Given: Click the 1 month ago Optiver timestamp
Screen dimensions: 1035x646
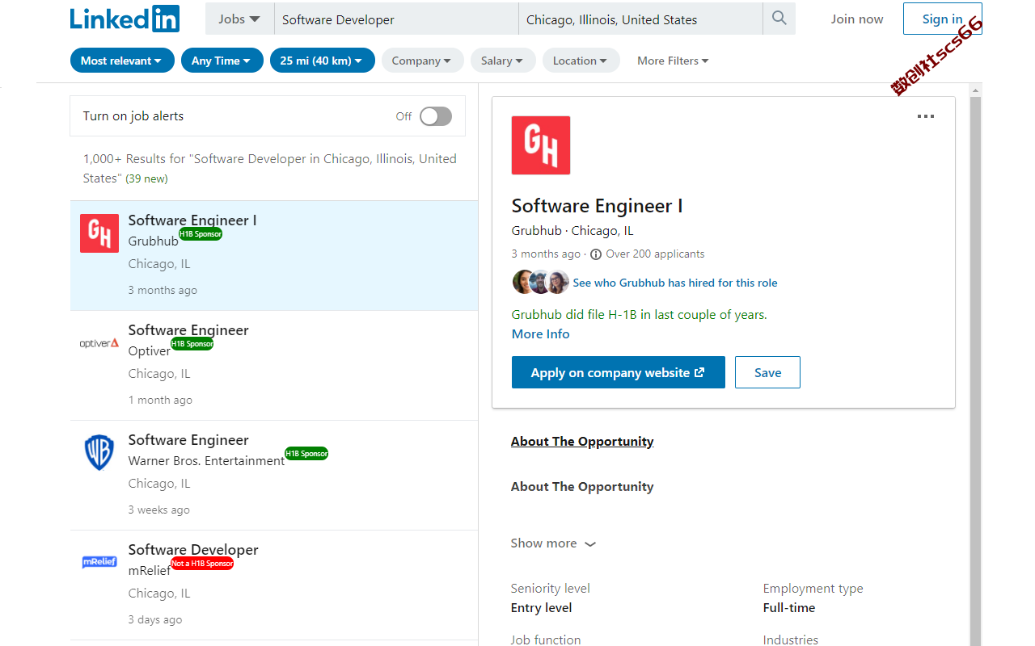Looking at the screenshot, I should (160, 400).
